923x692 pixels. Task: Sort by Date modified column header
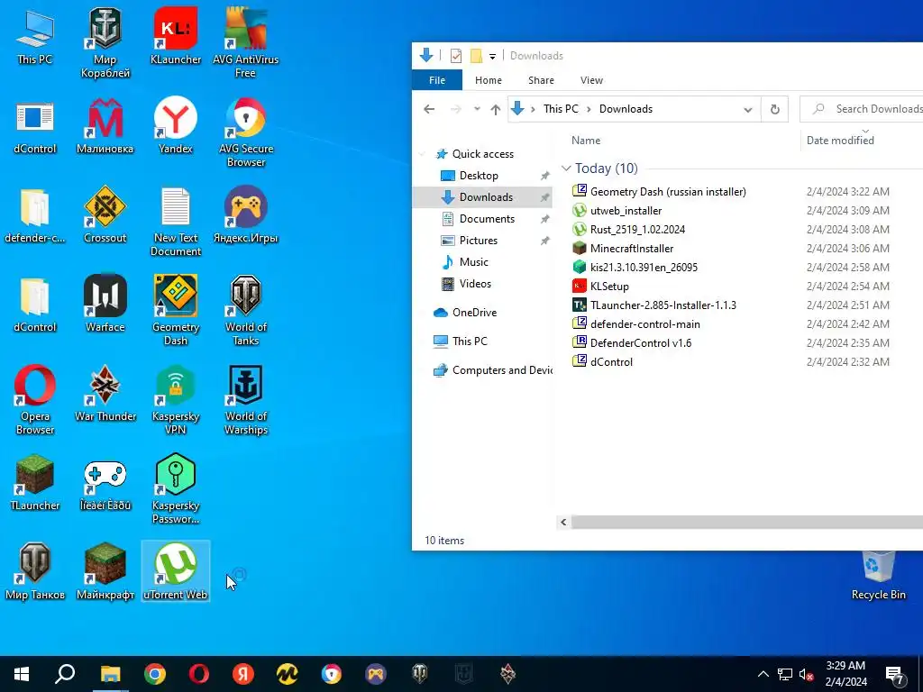pyautogui.click(x=840, y=141)
